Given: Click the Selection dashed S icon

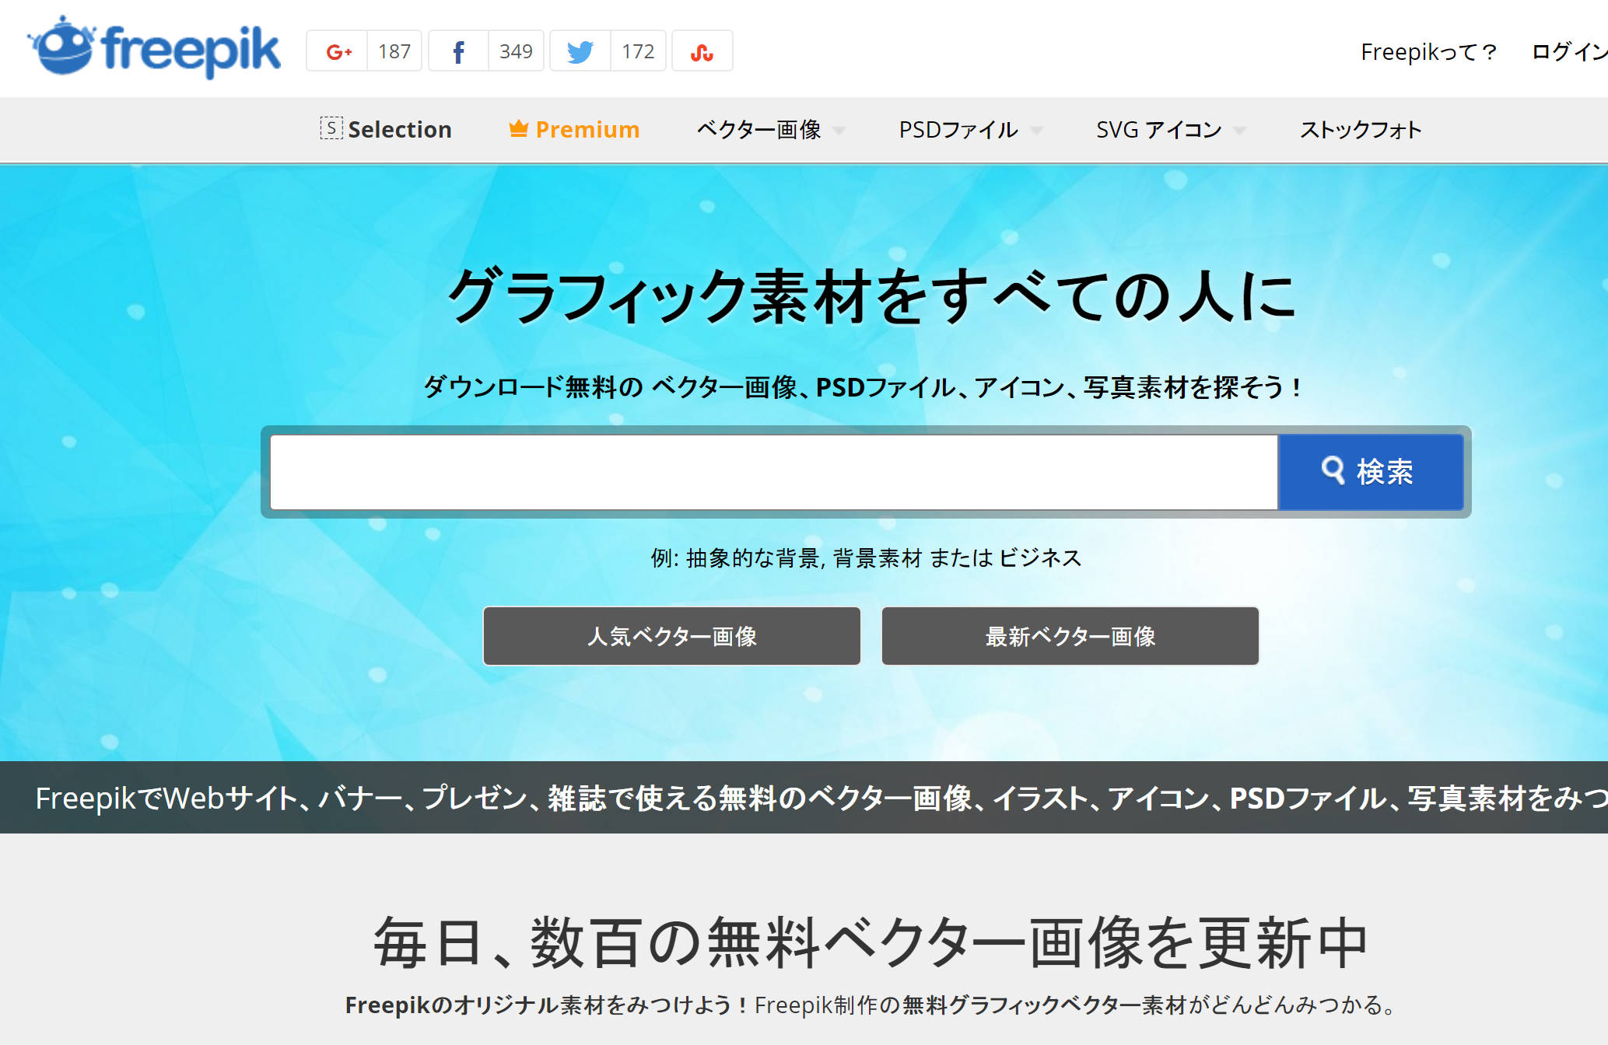Looking at the screenshot, I should (331, 128).
